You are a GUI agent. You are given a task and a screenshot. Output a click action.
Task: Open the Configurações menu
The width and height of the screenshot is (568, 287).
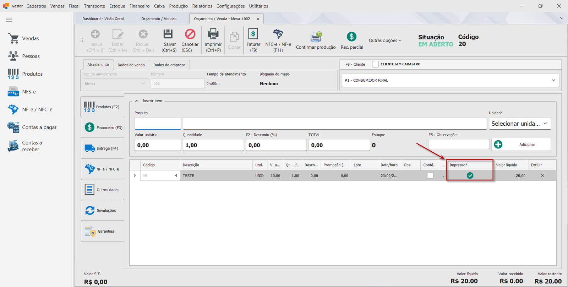230,6
